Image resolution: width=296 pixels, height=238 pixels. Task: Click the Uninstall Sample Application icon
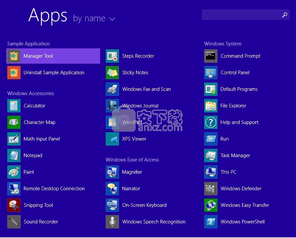(14, 73)
